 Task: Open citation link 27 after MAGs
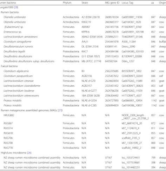[60, 110]
